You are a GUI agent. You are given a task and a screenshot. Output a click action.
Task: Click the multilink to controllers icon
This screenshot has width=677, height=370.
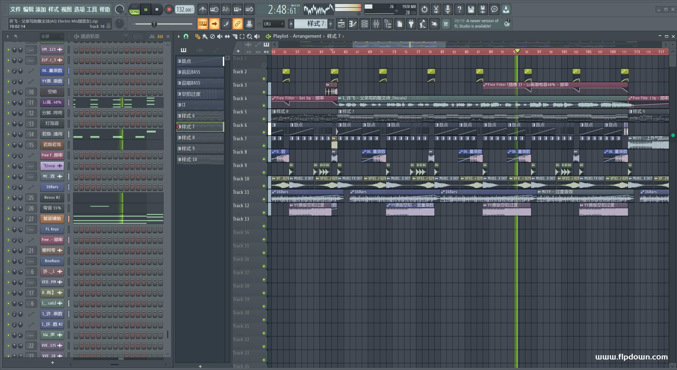249,24
